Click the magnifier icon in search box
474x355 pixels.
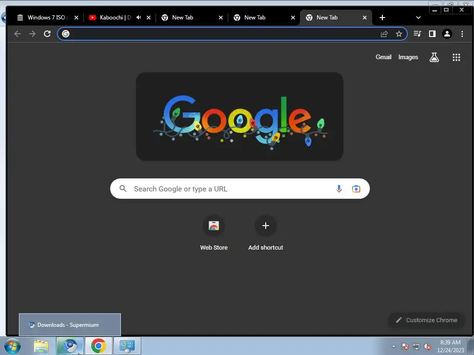point(123,189)
